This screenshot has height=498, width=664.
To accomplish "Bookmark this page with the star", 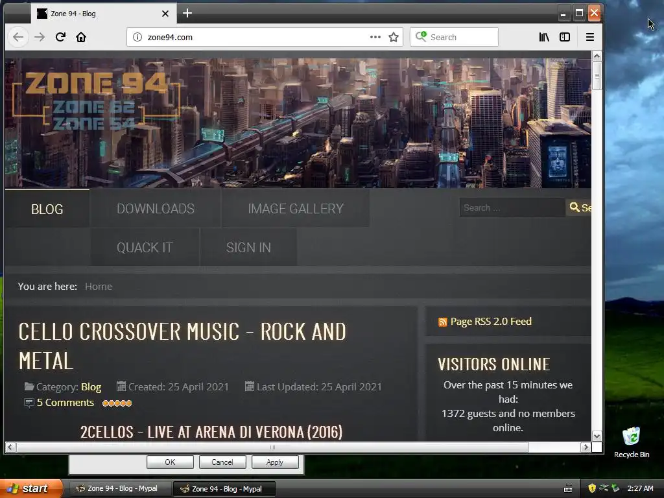I will [x=394, y=37].
